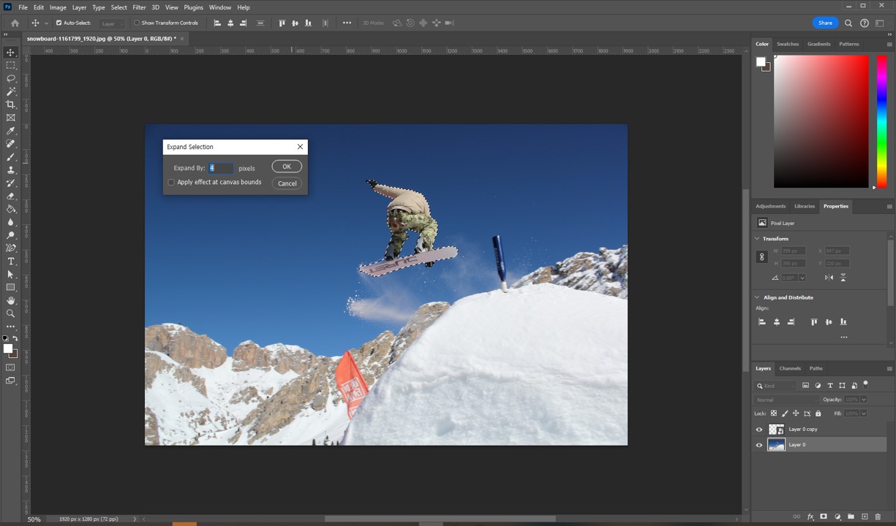Toggle the layer filter on/off switch
Image resolution: width=896 pixels, height=526 pixels.
coord(866,383)
